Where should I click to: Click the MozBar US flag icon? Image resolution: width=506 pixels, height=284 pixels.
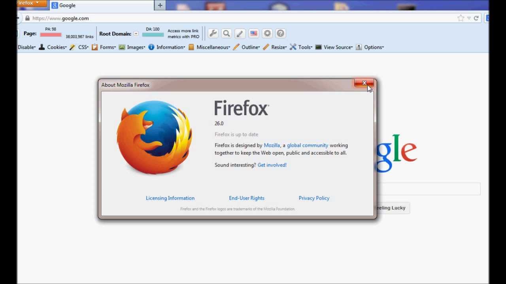[x=254, y=34]
